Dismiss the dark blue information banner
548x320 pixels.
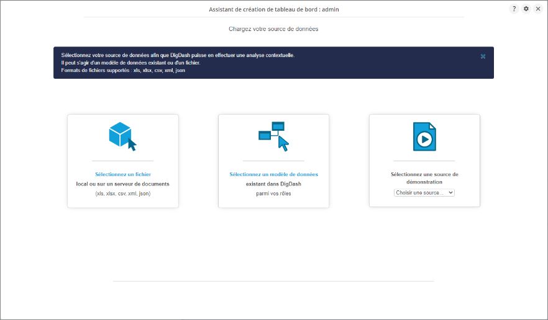point(483,56)
